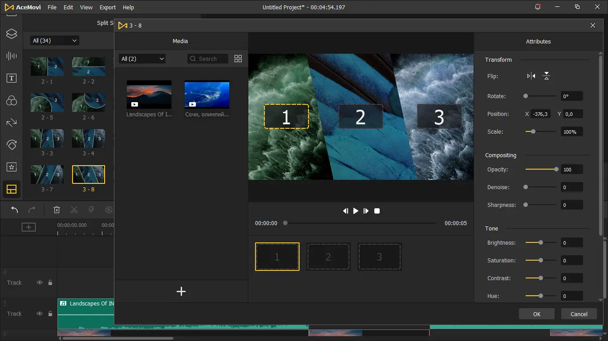This screenshot has width=608, height=341.
Task: Choose the 2 - 5 split screen template
Action: 47,102
